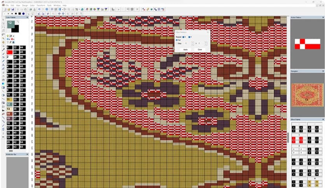Click the canvas vertical scrollbar handle

[x=288, y=138]
